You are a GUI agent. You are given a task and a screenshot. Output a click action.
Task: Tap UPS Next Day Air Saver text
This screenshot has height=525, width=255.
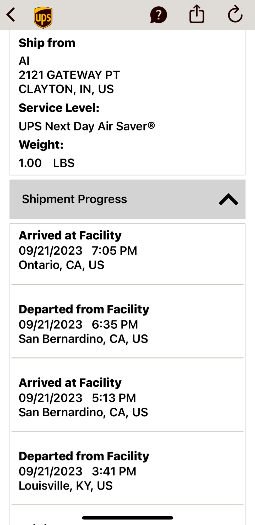tap(87, 126)
